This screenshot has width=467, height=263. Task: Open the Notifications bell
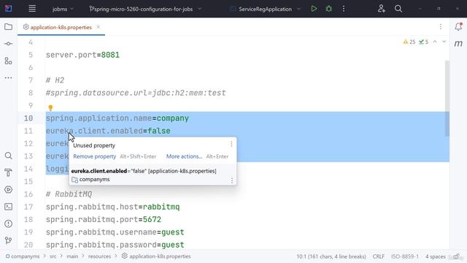458,26
